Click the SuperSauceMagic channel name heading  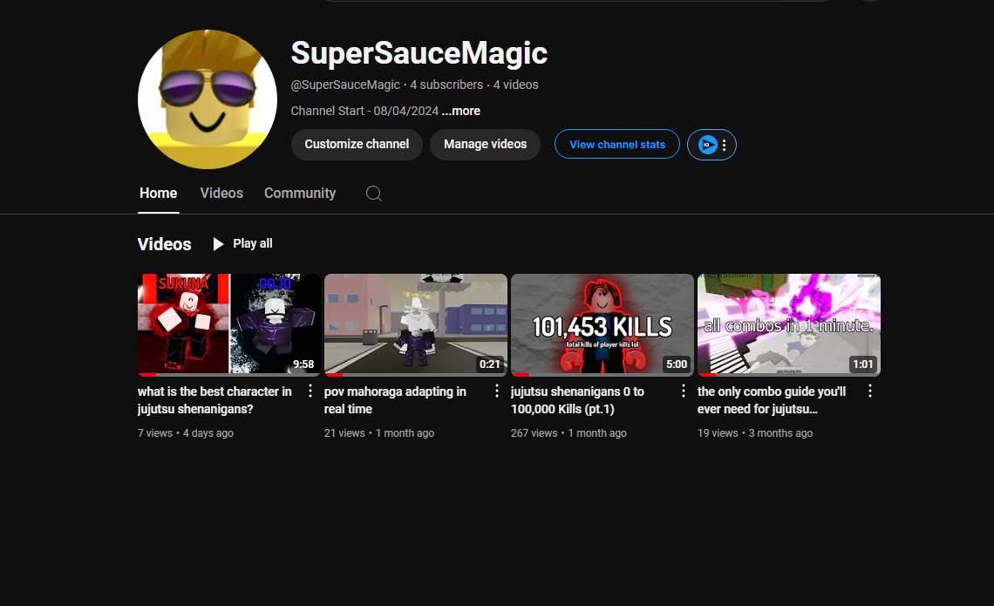(419, 52)
